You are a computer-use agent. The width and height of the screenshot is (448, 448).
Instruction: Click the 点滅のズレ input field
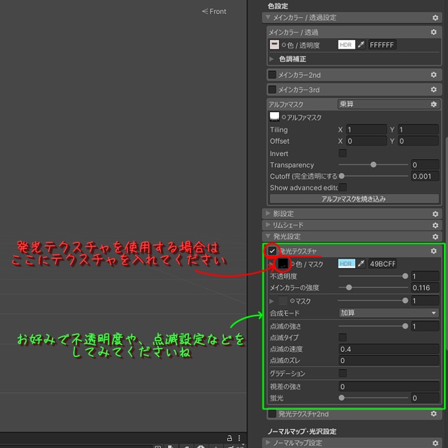click(389, 360)
